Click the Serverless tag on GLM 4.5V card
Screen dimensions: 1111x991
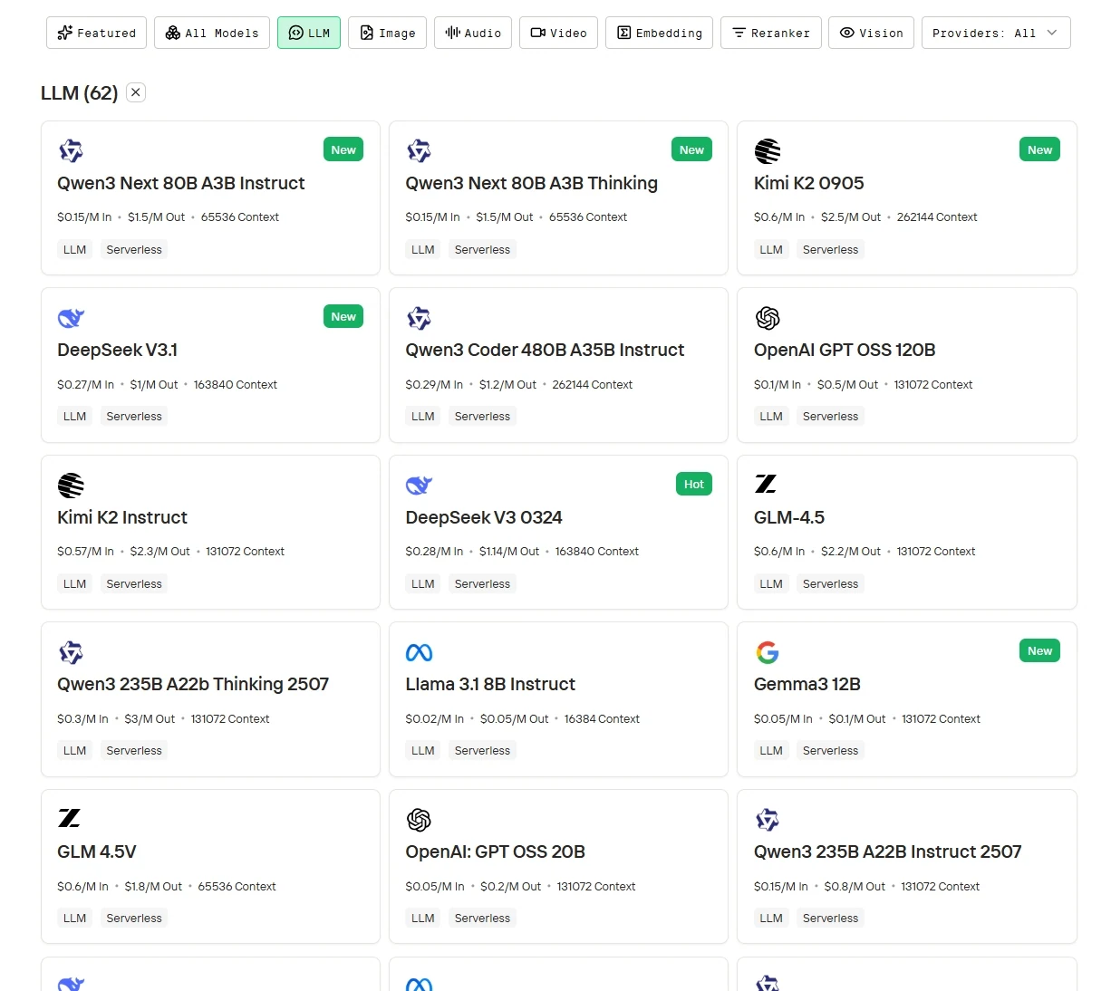(134, 919)
